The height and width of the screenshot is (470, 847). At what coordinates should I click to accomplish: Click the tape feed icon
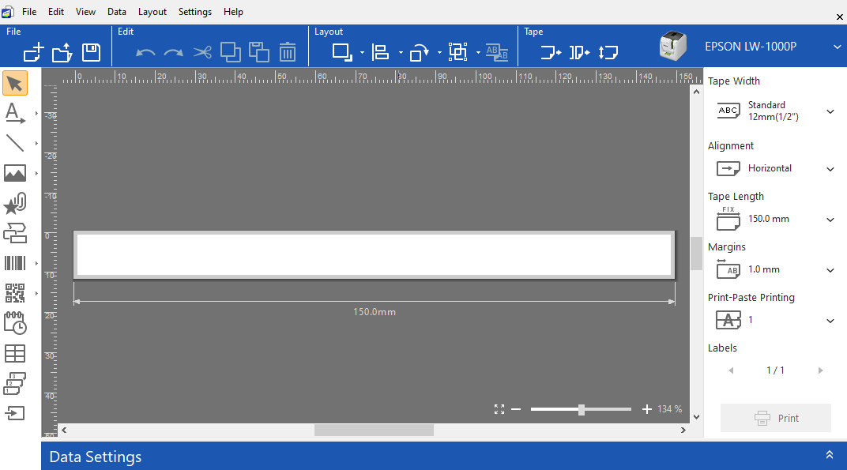(551, 52)
